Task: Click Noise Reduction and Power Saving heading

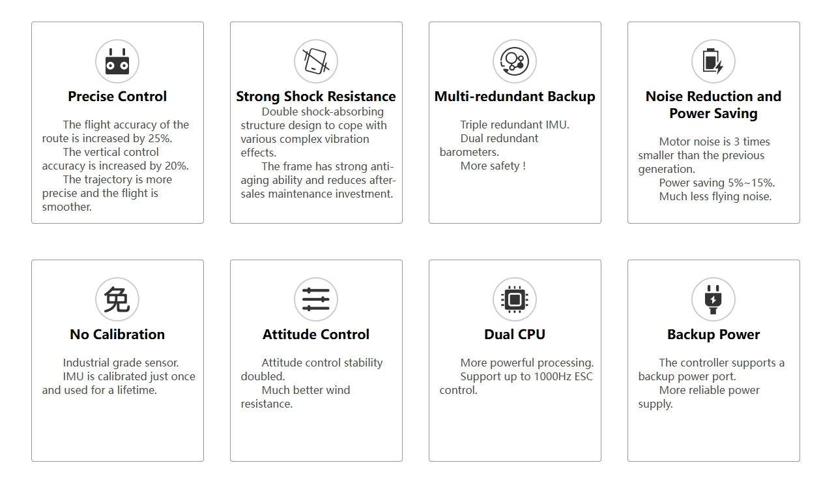Action: tap(713, 105)
